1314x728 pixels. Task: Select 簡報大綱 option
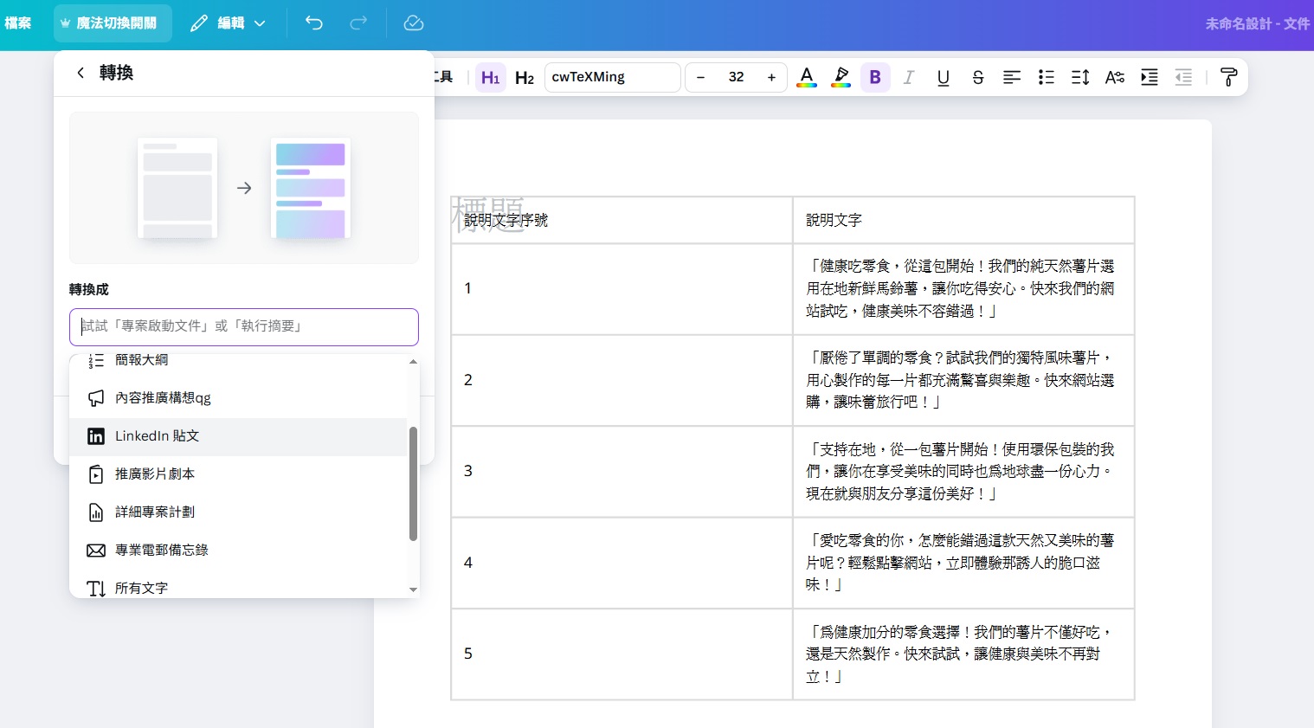pyautogui.click(x=238, y=360)
